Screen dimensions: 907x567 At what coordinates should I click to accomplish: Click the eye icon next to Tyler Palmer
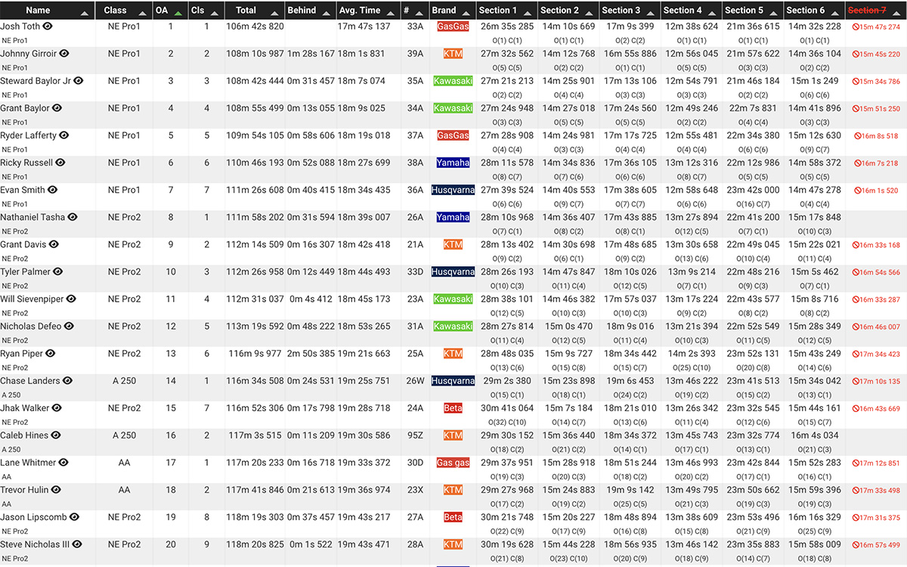coord(59,271)
